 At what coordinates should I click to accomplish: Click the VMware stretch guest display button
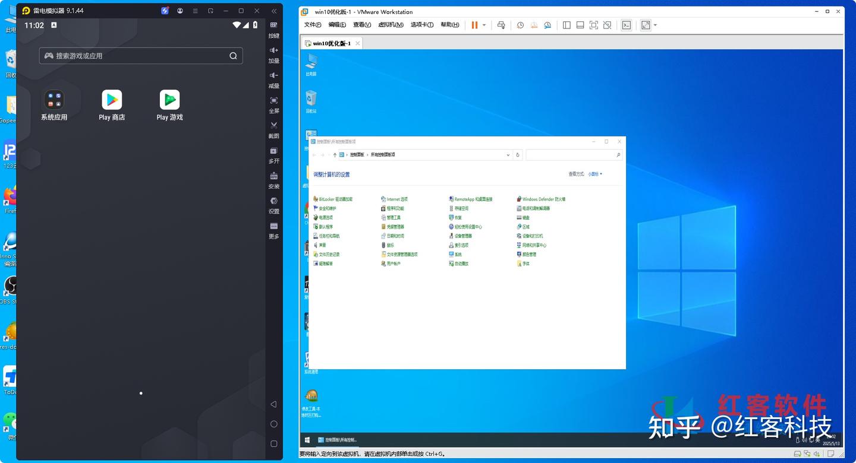coord(646,25)
